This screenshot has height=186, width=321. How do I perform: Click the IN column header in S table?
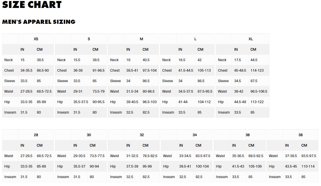coord(75,49)
